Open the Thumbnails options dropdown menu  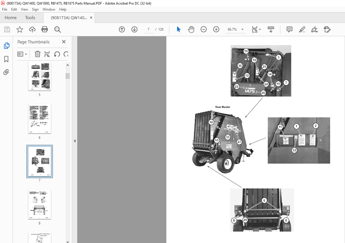click(x=22, y=54)
